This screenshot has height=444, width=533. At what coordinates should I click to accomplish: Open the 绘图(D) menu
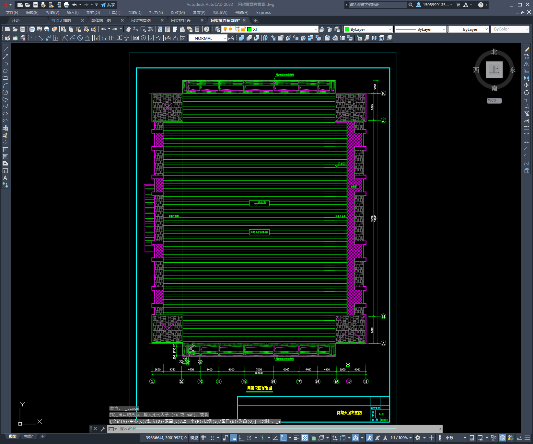pyautogui.click(x=135, y=13)
